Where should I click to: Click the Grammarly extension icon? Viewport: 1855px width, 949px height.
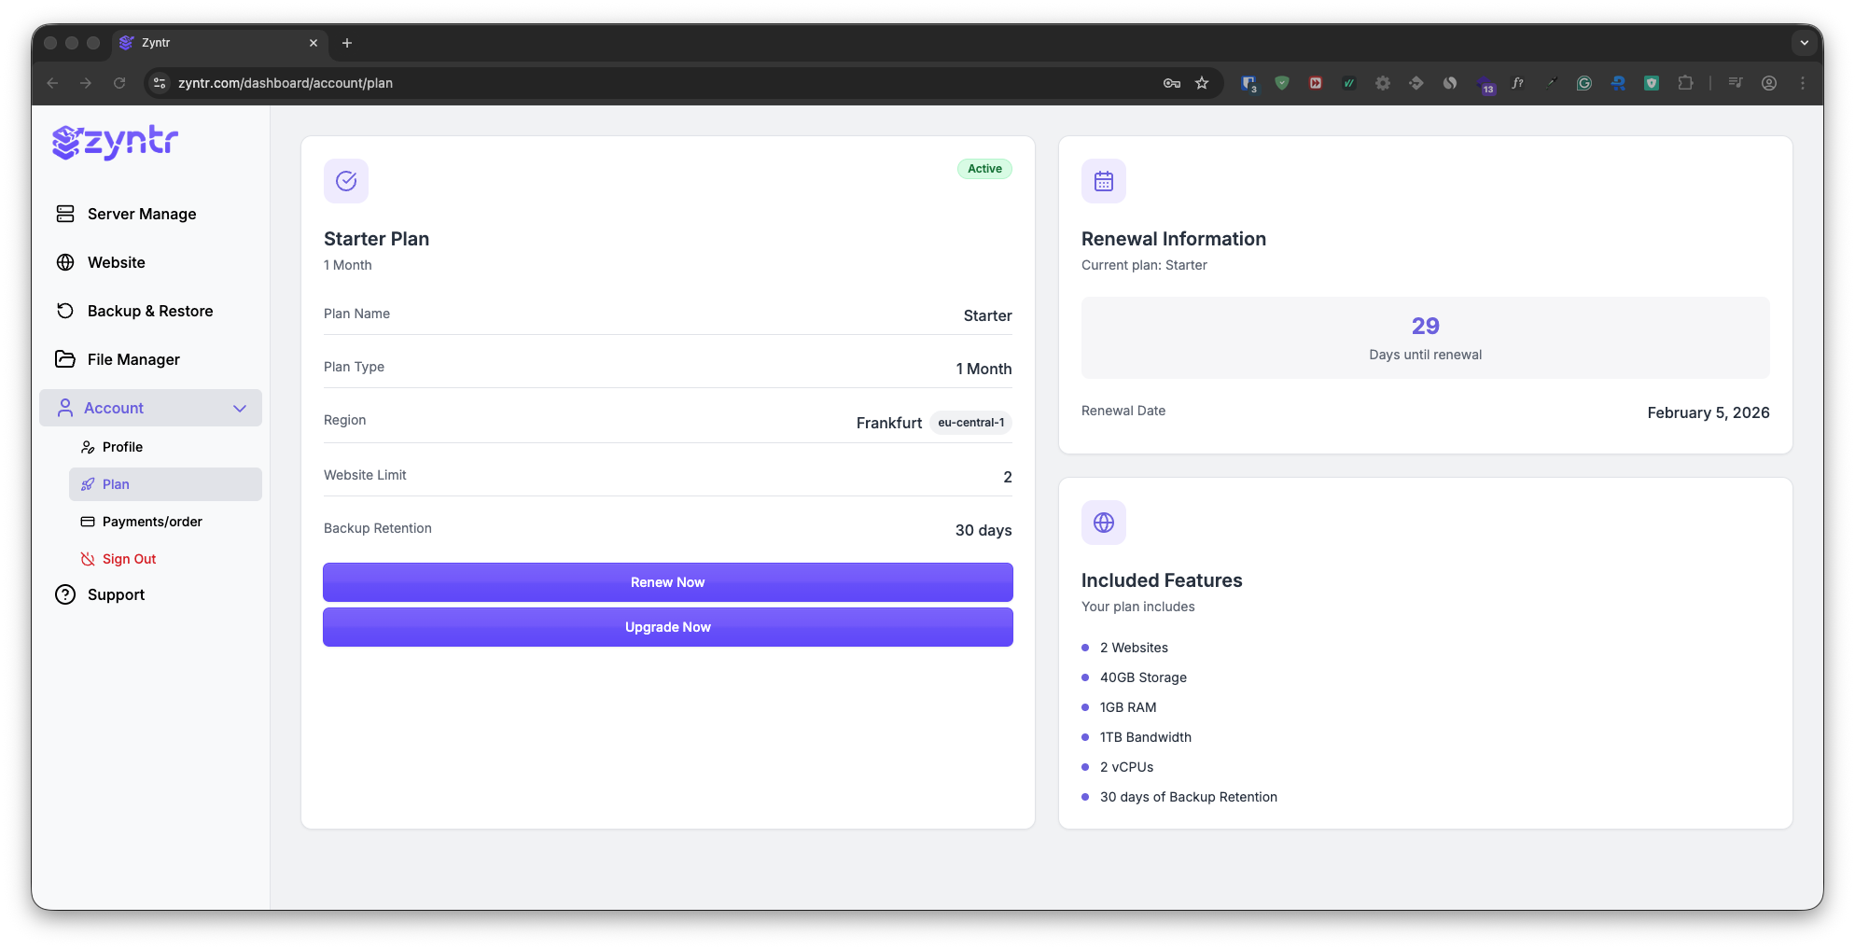(1584, 83)
